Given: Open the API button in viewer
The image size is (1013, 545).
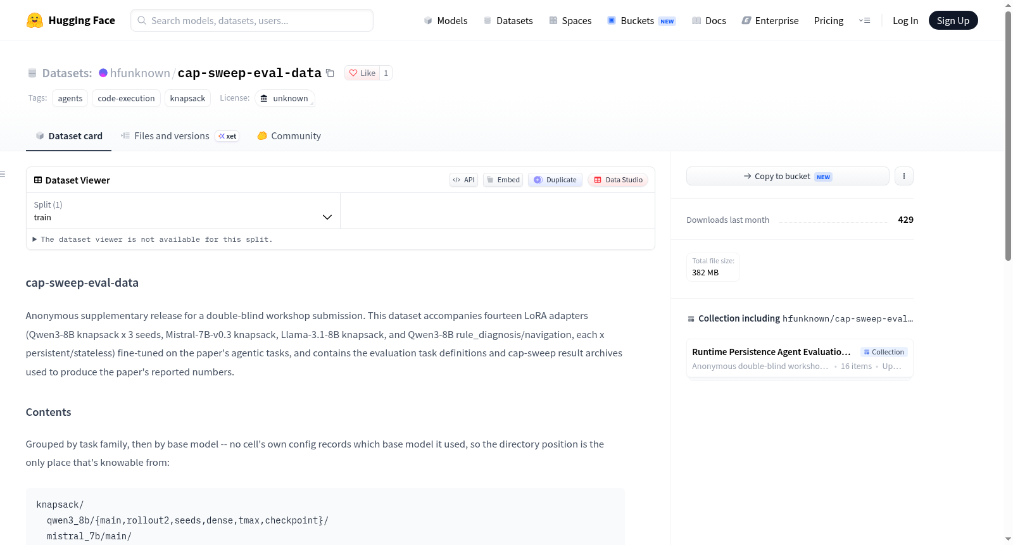Looking at the screenshot, I should tap(463, 180).
